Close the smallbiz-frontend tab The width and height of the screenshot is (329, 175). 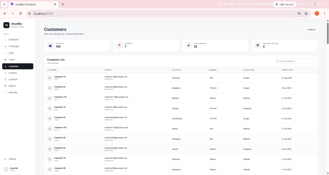coord(55,4)
